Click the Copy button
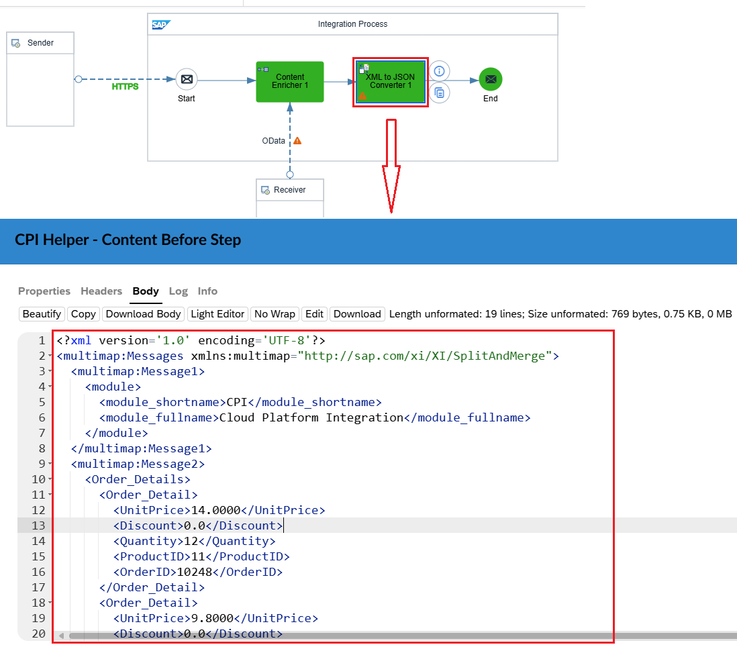 pos(83,313)
